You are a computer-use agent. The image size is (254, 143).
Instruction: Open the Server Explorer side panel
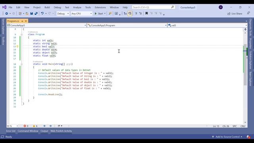[x=3, y=27]
